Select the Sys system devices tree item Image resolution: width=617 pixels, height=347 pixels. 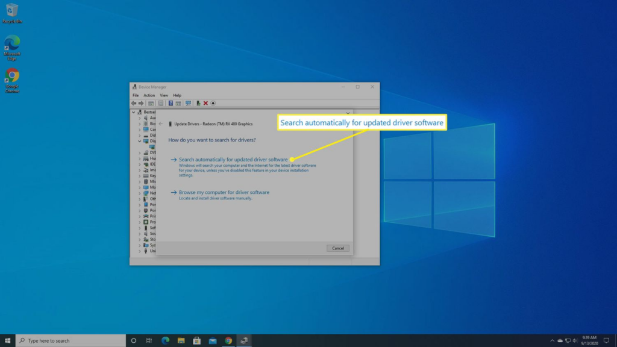pos(149,245)
